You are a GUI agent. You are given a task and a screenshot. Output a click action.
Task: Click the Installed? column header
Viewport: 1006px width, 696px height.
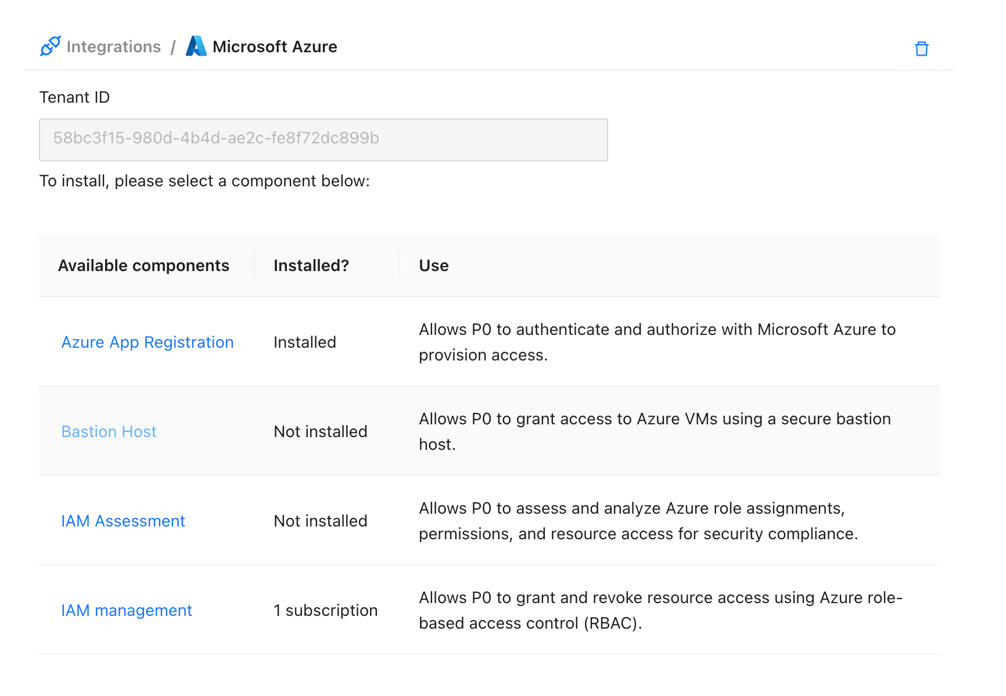click(x=311, y=266)
